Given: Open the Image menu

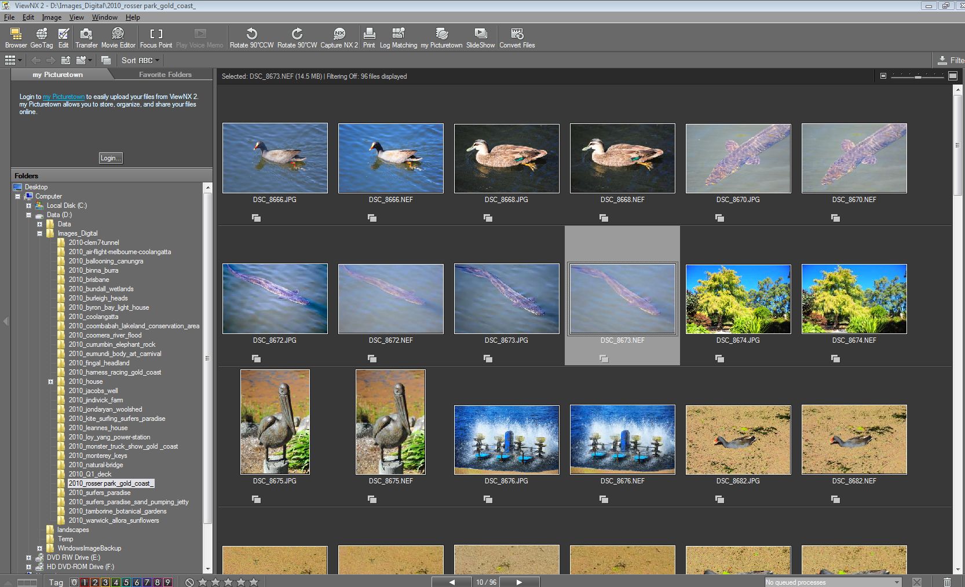Looking at the screenshot, I should pos(52,17).
